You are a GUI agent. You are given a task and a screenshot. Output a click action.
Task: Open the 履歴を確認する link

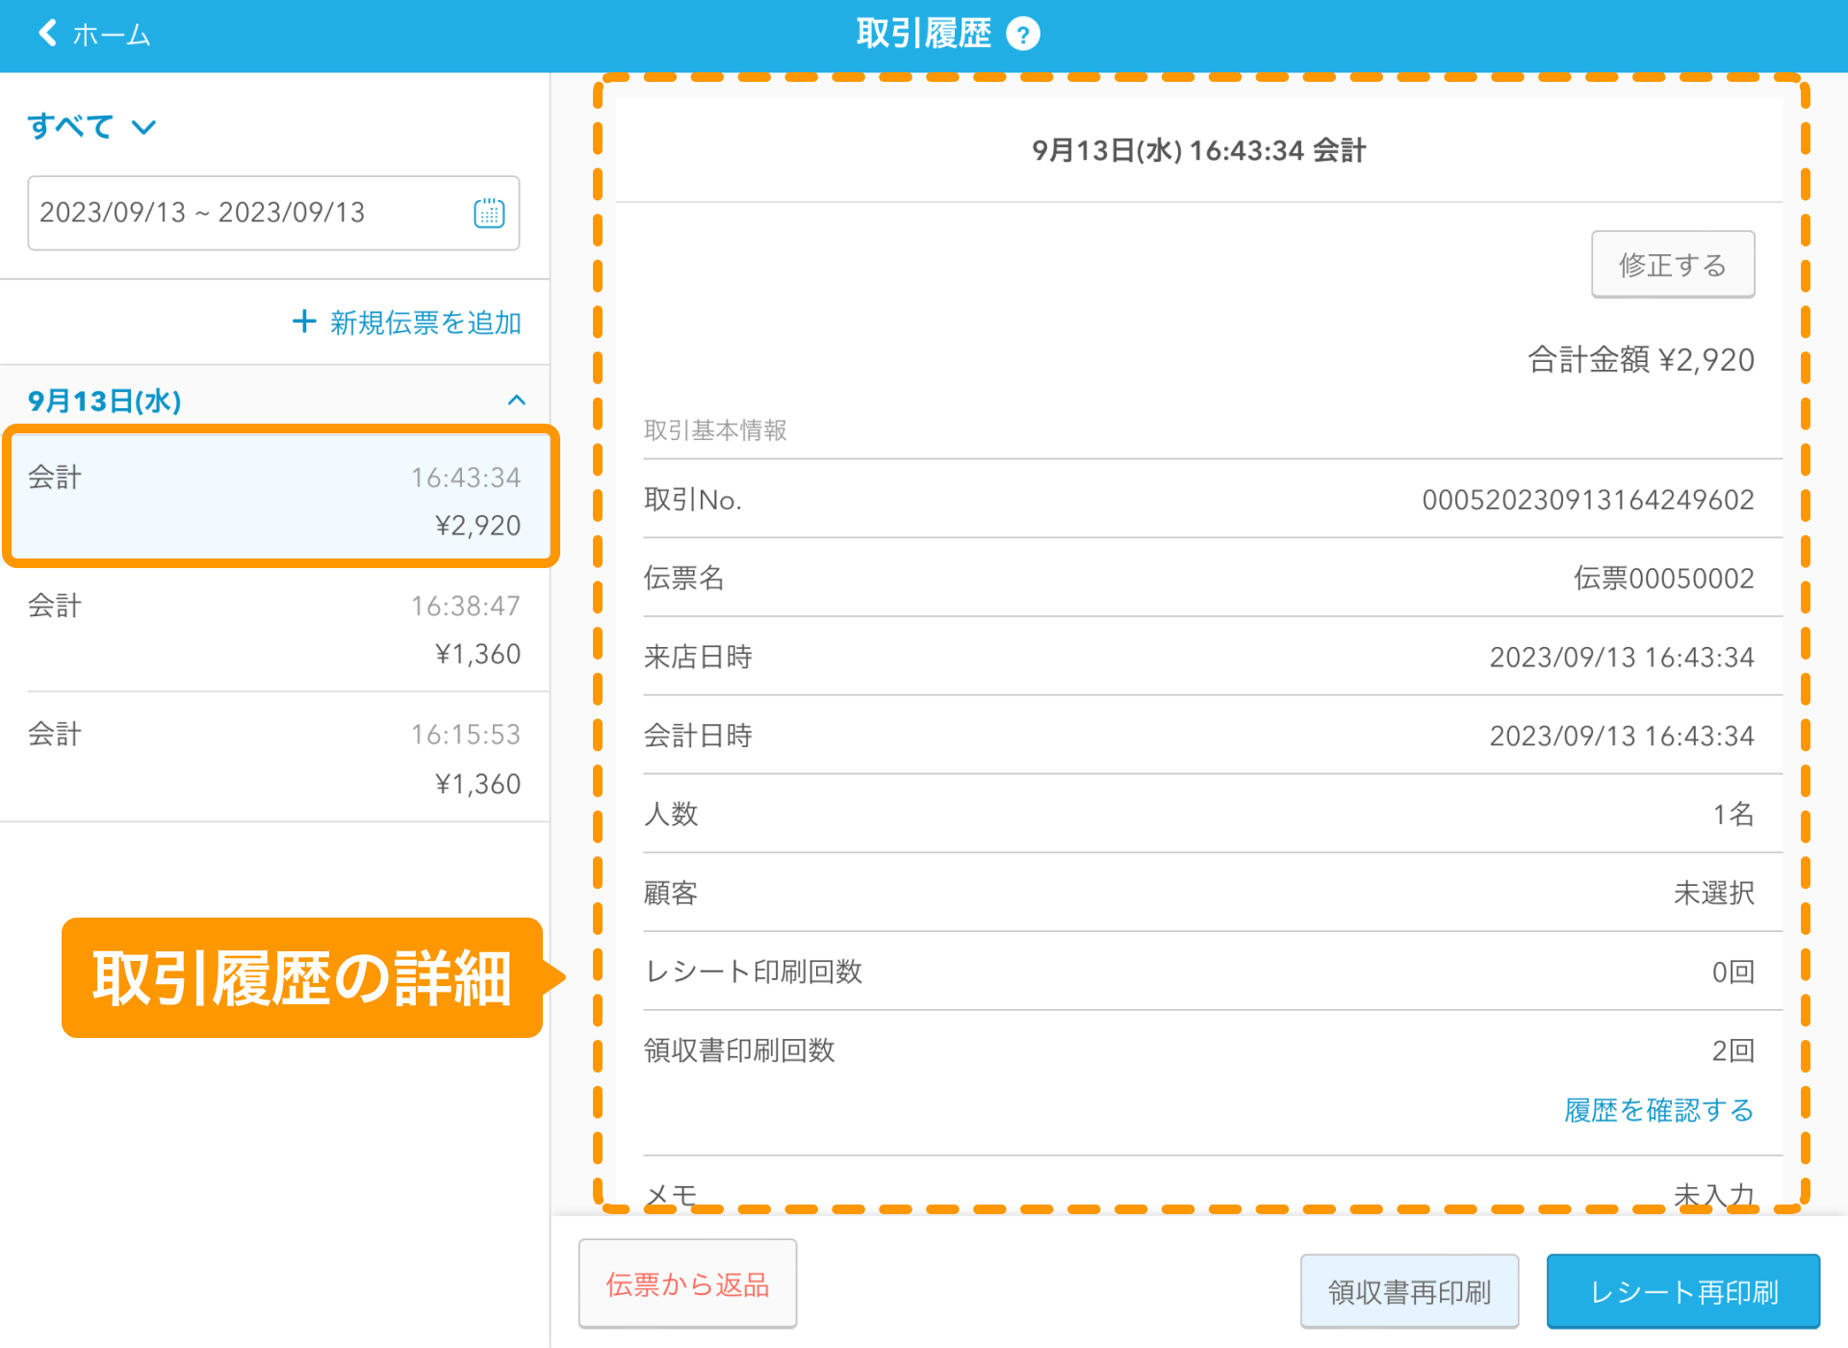point(1658,1110)
